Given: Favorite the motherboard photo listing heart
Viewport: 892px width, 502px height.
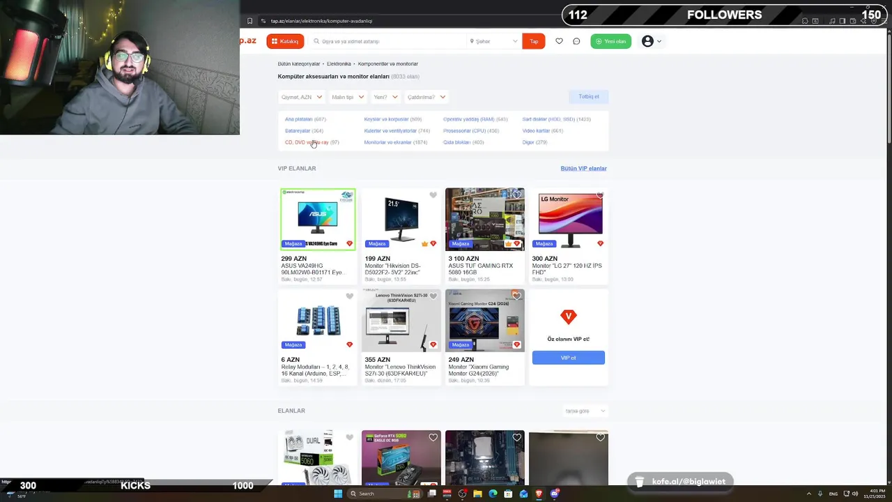Looking at the screenshot, I should [x=516, y=438].
